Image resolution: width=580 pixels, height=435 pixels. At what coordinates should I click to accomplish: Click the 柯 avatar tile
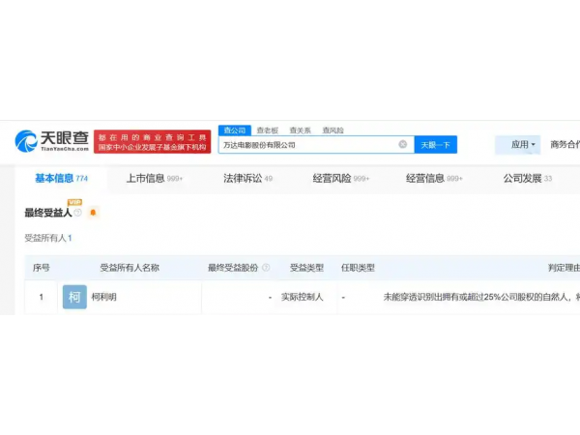[x=74, y=298]
